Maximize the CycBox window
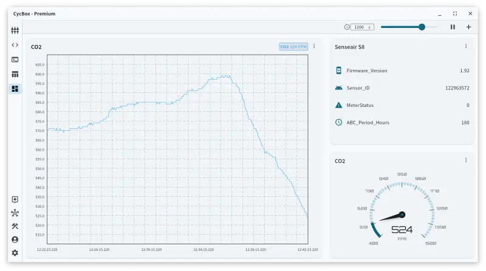The image size is (486, 271). pyautogui.click(x=454, y=13)
